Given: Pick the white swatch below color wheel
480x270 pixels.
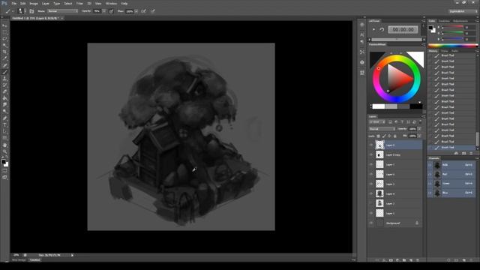Looking at the screenshot, I should click(379, 106).
